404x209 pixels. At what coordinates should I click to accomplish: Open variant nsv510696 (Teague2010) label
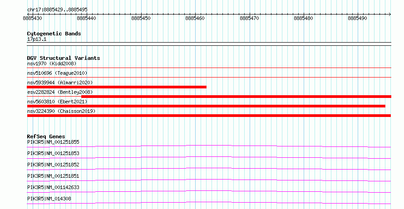57,73
